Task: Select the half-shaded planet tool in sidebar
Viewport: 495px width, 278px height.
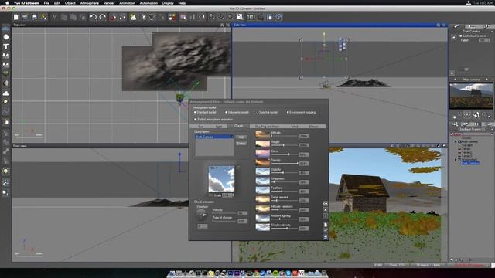Action: [x=5, y=83]
